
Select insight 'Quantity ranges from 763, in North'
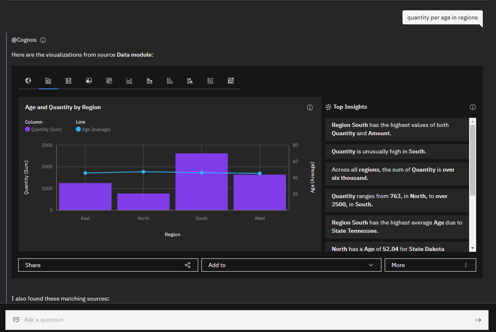coord(397,201)
